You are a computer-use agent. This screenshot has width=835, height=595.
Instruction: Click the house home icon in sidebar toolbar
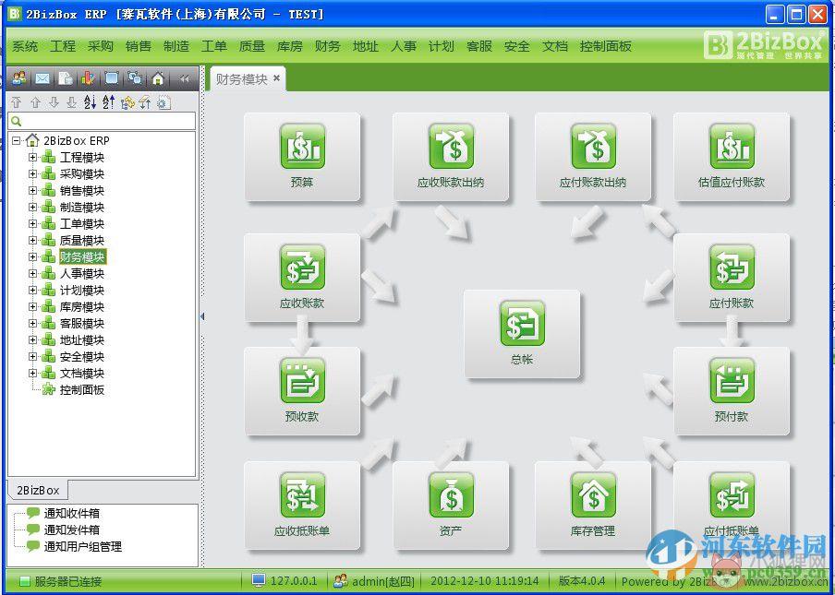[x=158, y=78]
